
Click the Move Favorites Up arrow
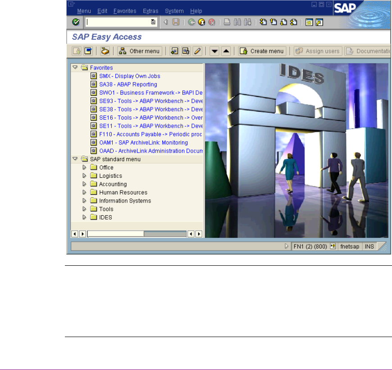coord(226,51)
